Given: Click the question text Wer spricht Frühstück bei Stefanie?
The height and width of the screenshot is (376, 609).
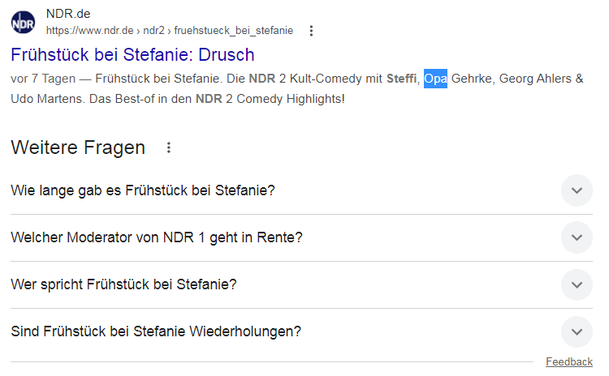Looking at the screenshot, I should [x=123, y=285].
